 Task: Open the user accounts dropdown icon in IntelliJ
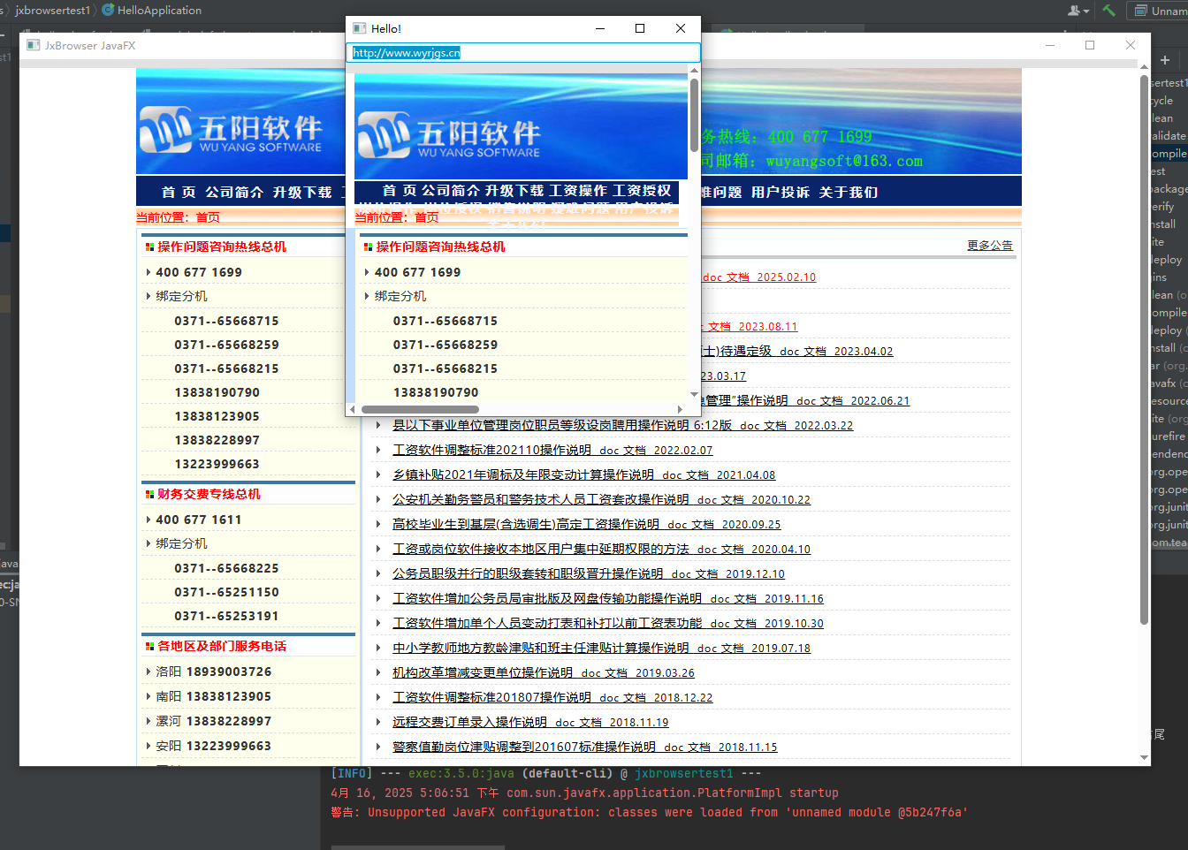click(1078, 11)
